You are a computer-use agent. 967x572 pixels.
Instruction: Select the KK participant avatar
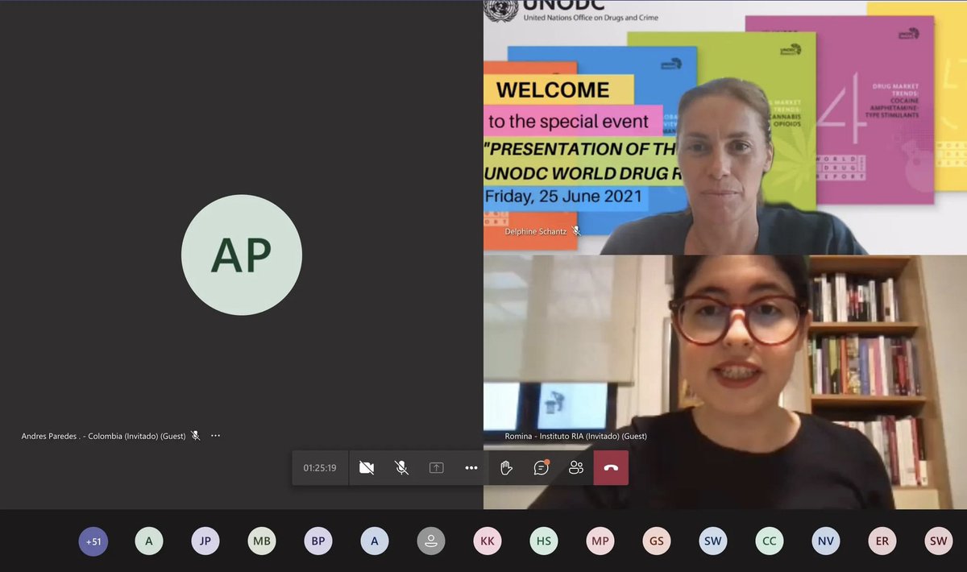(x=488, y=541)
